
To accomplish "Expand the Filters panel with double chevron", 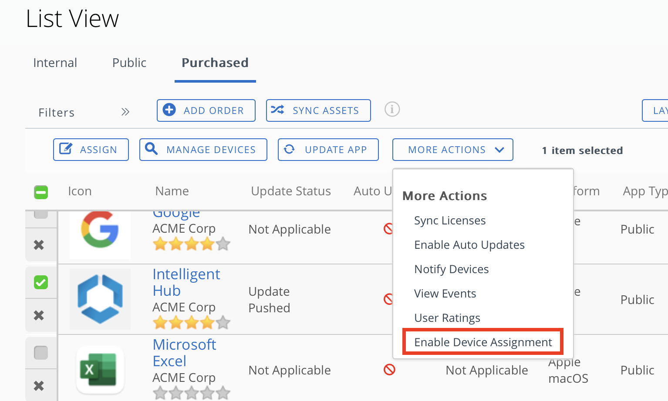I will click(125, 112).
